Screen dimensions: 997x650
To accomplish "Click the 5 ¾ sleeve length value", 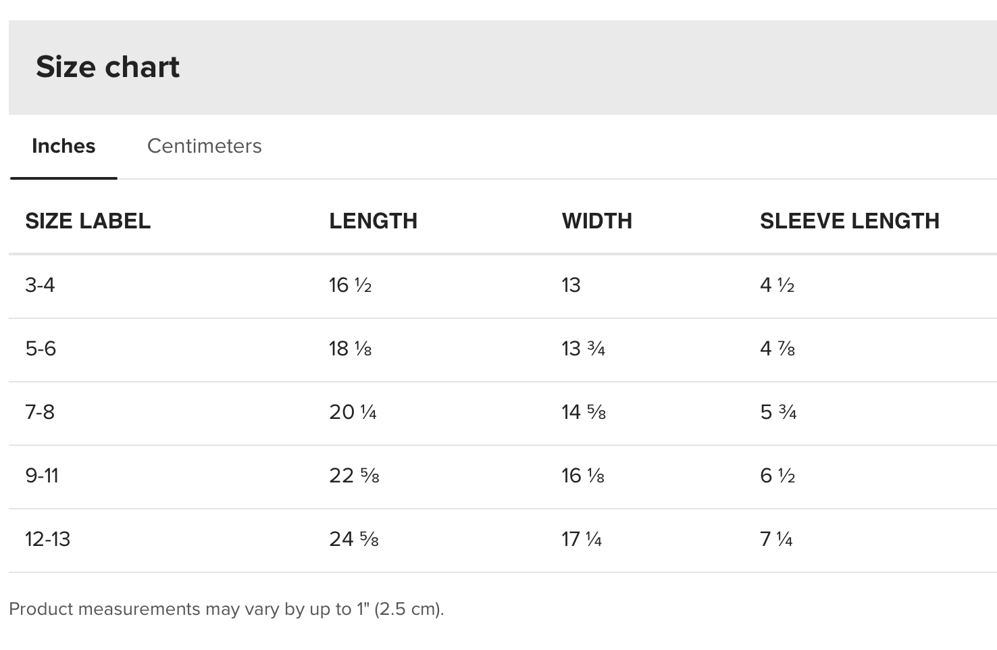I will pyautogui.click(x=778, y=412).
